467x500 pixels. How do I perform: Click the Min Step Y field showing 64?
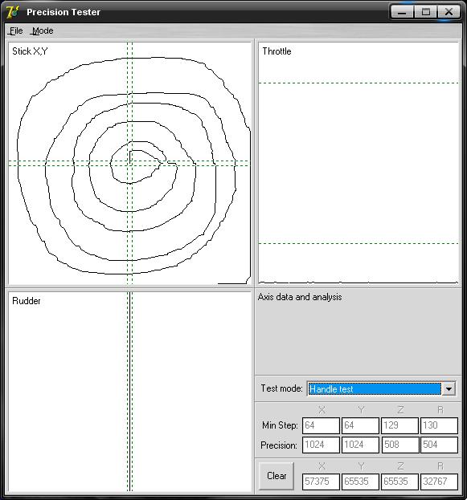tap(360, 425)
